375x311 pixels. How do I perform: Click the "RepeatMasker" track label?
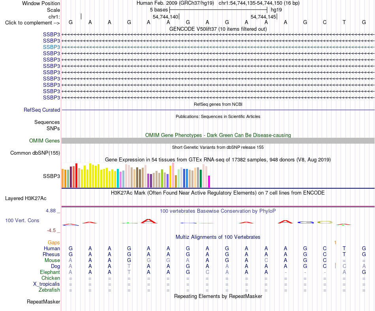pos(43,302)
